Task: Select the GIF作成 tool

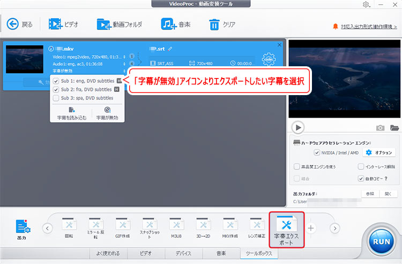Action: pos(122,228)
